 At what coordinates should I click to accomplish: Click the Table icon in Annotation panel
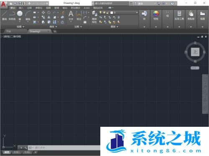[x=85, y=22]
